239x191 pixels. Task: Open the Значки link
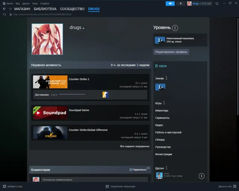click(159, 78)
